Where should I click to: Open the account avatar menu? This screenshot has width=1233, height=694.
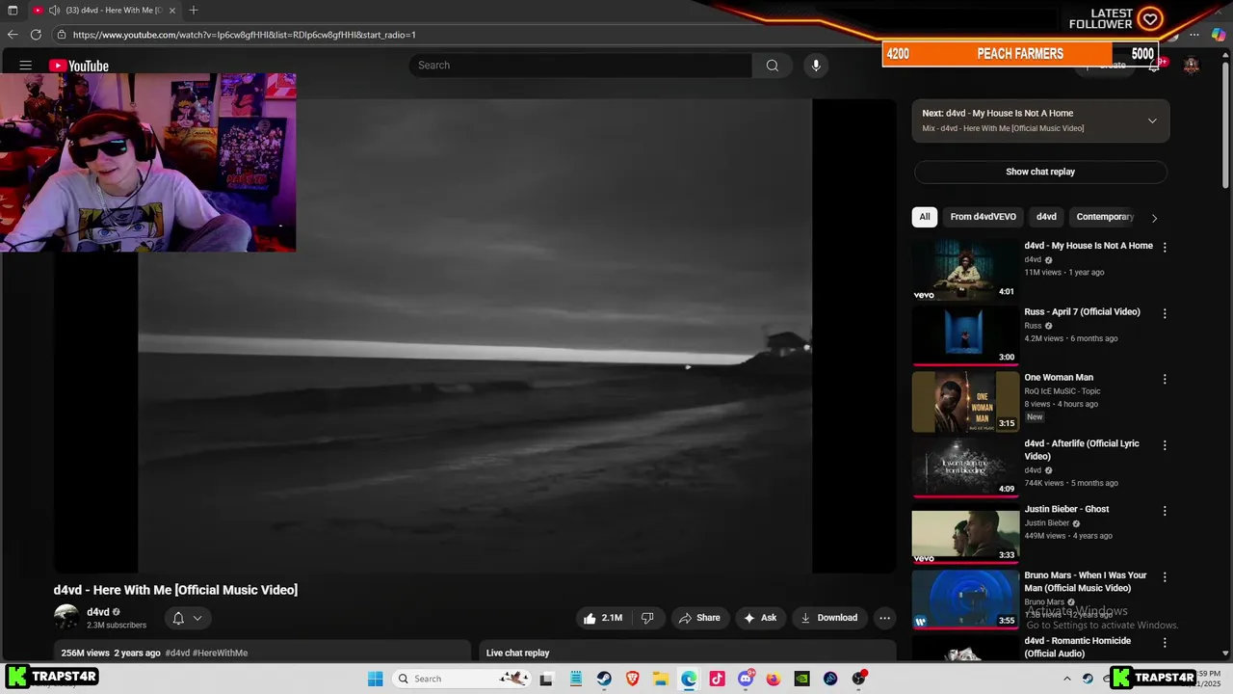[1192, 66]
